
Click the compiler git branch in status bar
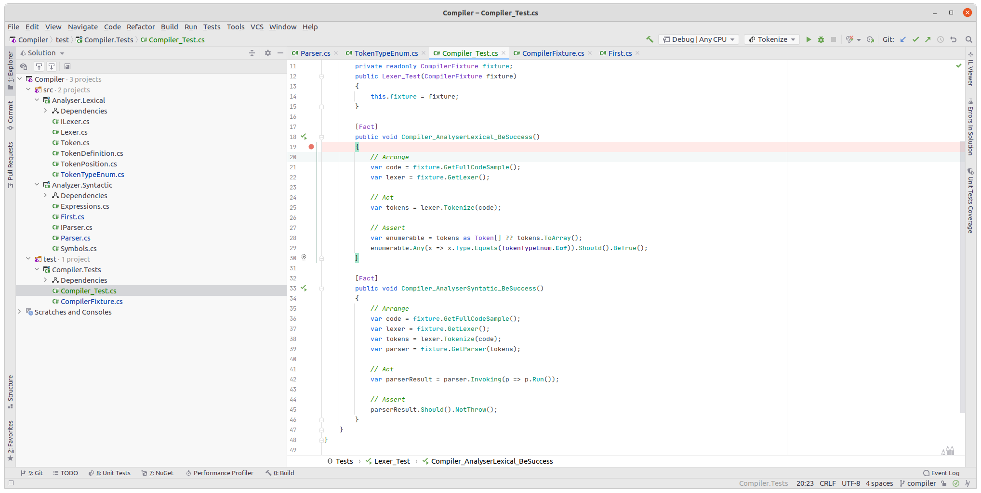(x=917, y=483)
